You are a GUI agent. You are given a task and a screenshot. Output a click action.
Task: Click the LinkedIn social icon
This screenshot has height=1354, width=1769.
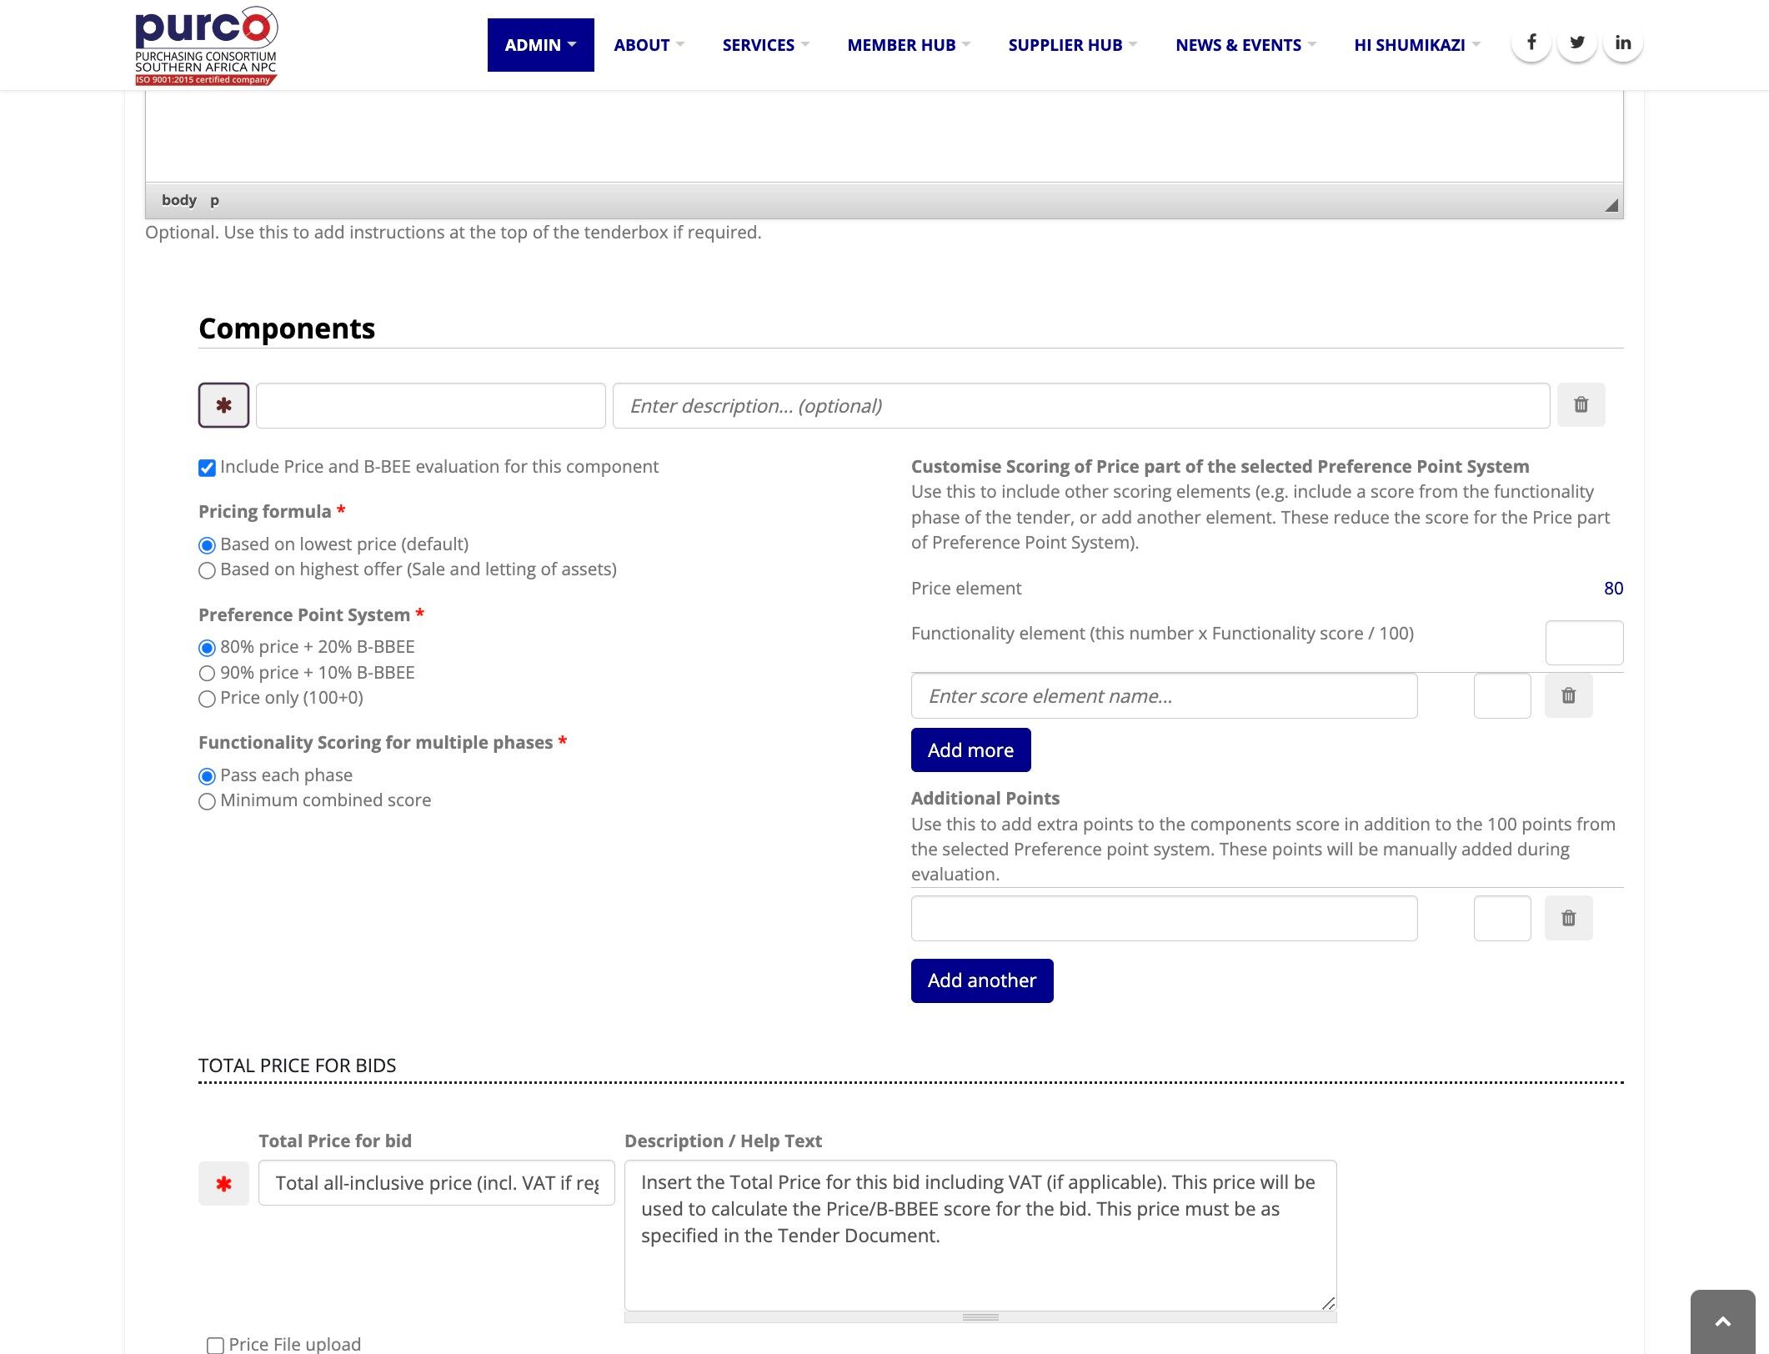[x=1622, y=43]
